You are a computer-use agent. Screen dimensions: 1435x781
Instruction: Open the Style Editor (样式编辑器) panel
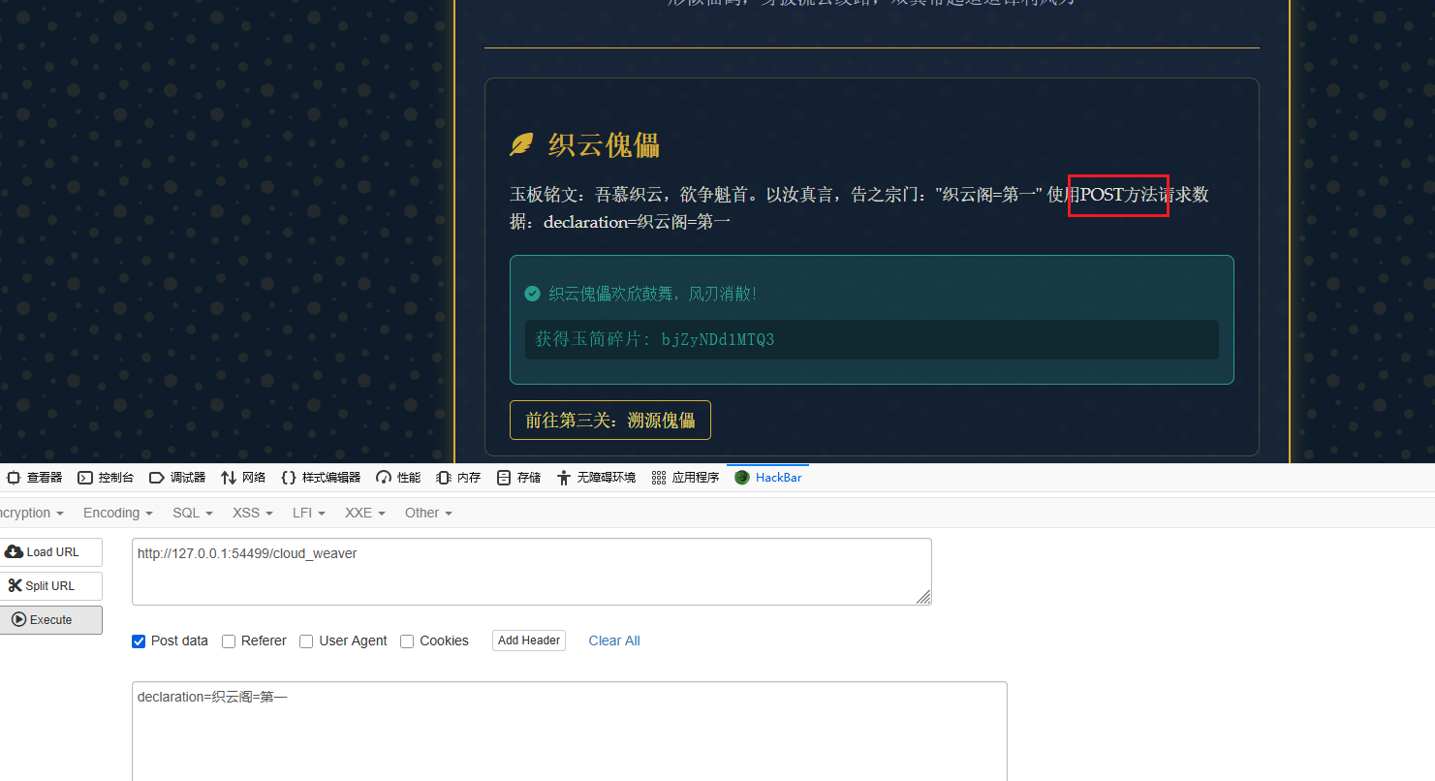[x=321, y=478]
